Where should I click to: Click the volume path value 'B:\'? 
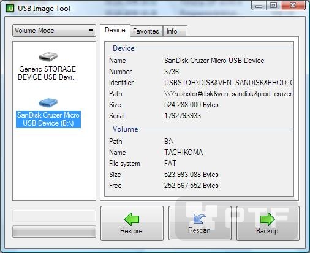pyautogui.click(x=169, y=142)
